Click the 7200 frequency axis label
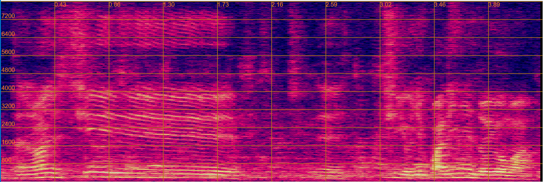Image resolution: width=543 pixels, height=182 pixels. [8, 16]
